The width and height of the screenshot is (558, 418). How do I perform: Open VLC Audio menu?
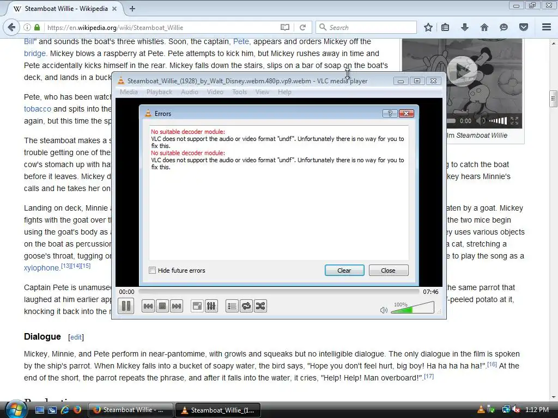tap(189, 92)
